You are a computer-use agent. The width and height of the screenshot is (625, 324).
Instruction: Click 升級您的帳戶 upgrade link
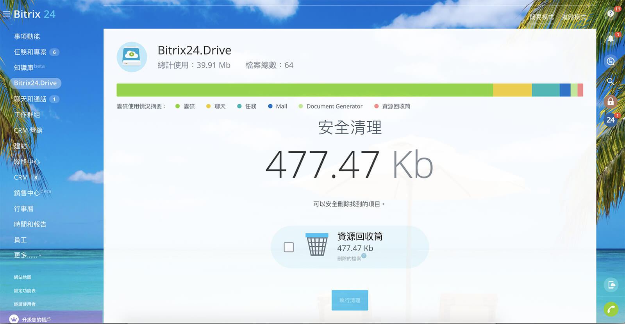(x=36, y=319)
